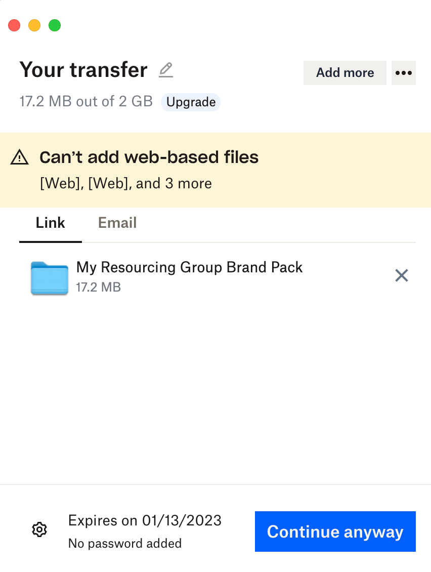
Task: Click the green macOS zoom button
Action: [55, 25]
